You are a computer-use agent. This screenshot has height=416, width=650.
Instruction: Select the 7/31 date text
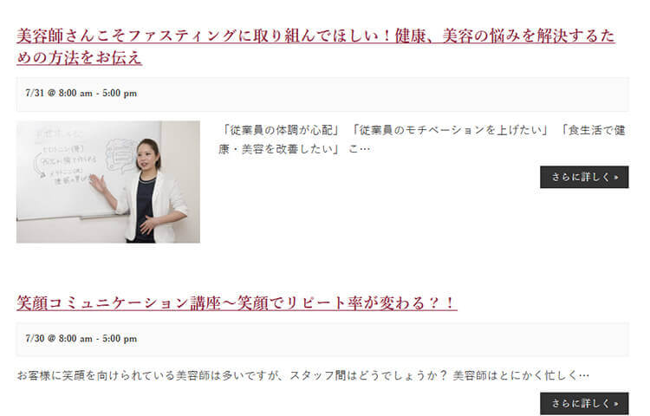pos(35,94)
